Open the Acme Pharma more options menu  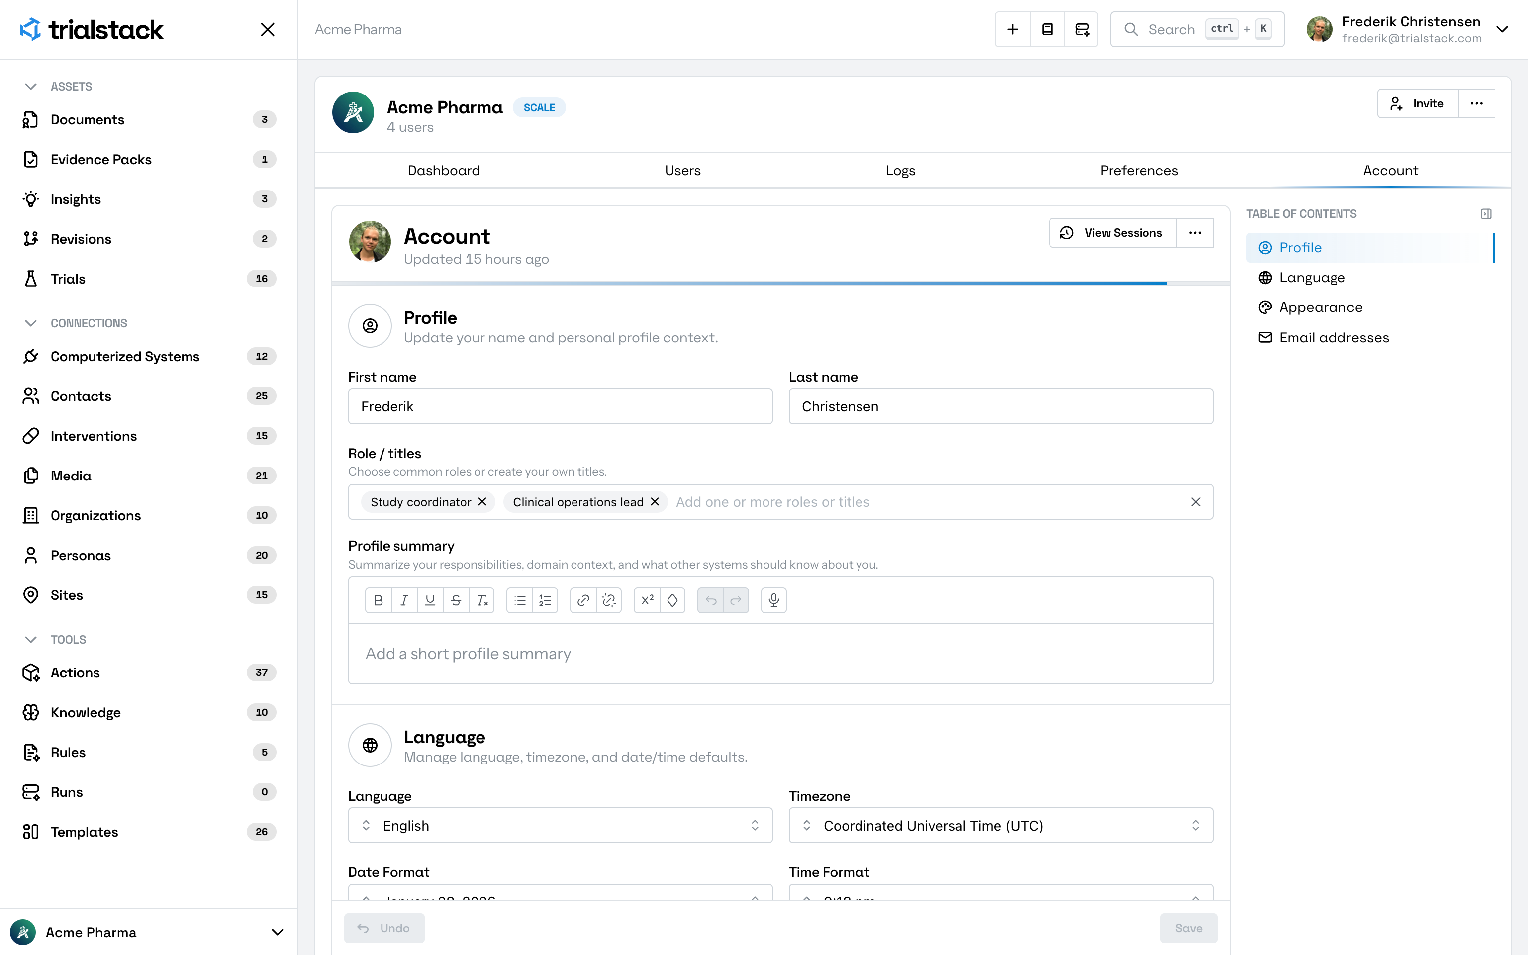click(1476, 103)
